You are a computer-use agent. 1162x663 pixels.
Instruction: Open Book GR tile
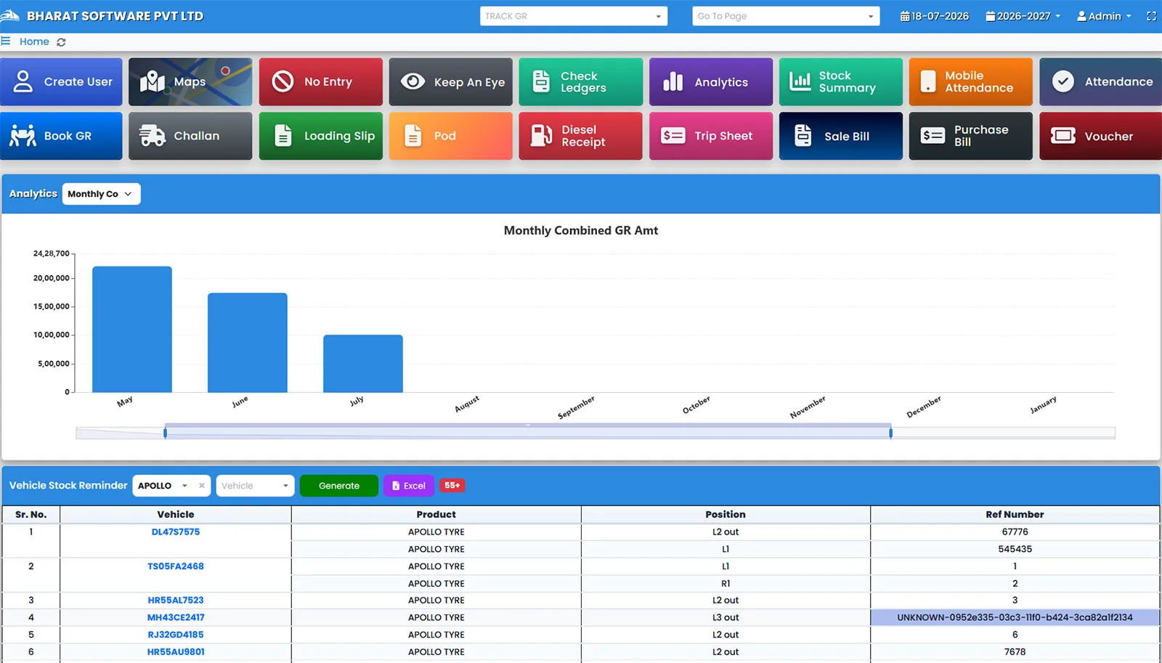click(x=62, y=136)
